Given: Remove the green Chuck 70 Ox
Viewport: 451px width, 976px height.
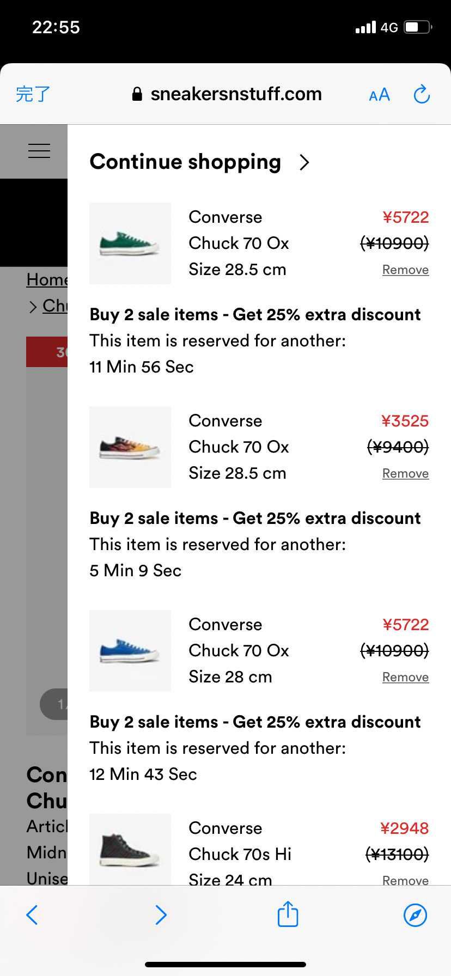Looking at the screenshot, I should pyautogui.click(x=405, y=270).
